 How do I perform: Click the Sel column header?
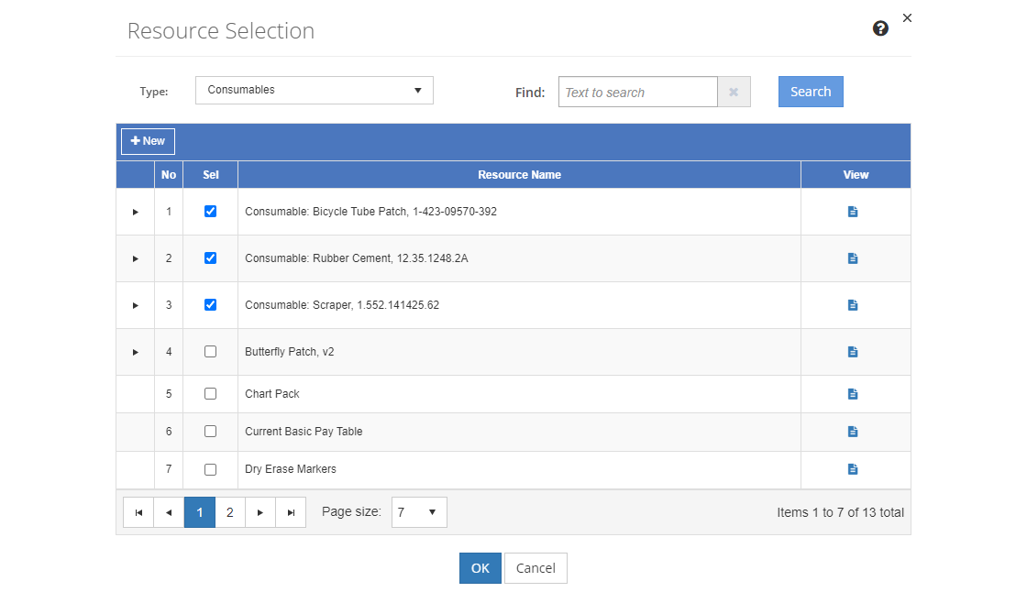pos(211,175)
